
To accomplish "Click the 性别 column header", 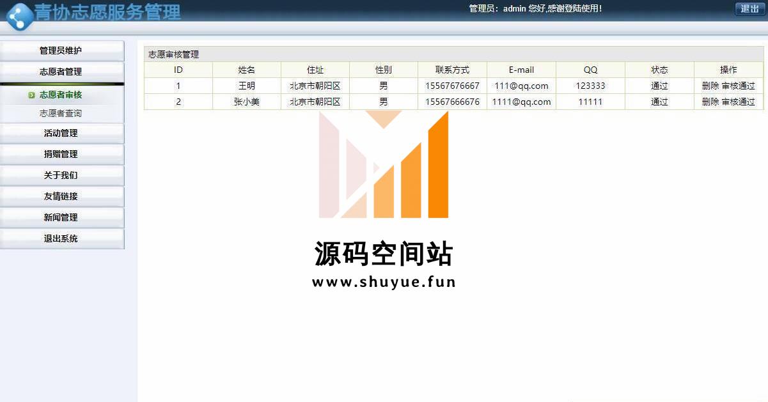I will 384,70.
